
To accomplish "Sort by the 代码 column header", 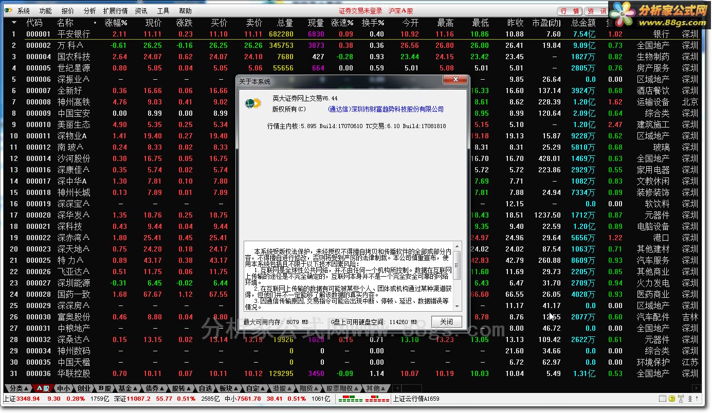I will [x=34, y=23].
